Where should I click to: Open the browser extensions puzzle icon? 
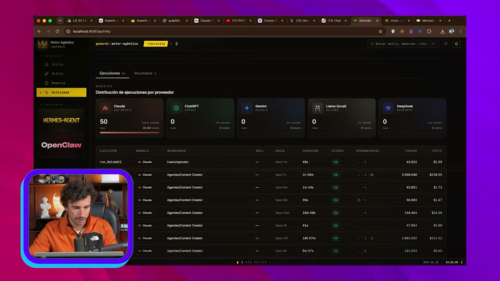tap(429, 31)
